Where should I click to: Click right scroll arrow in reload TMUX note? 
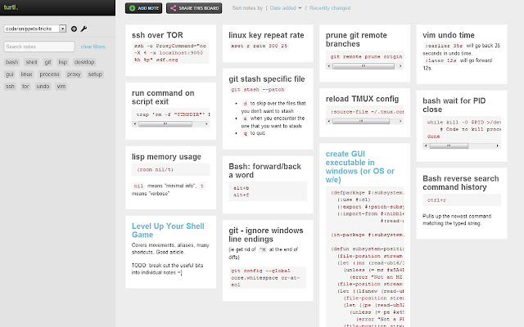click(400, 121)
